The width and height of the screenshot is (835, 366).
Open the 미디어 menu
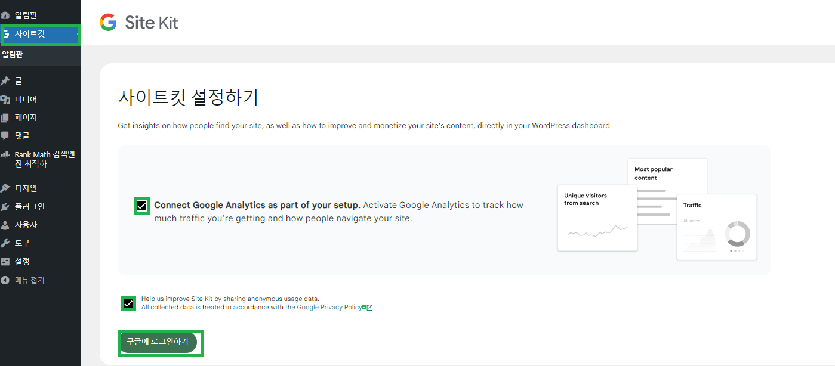coord(41,100)
